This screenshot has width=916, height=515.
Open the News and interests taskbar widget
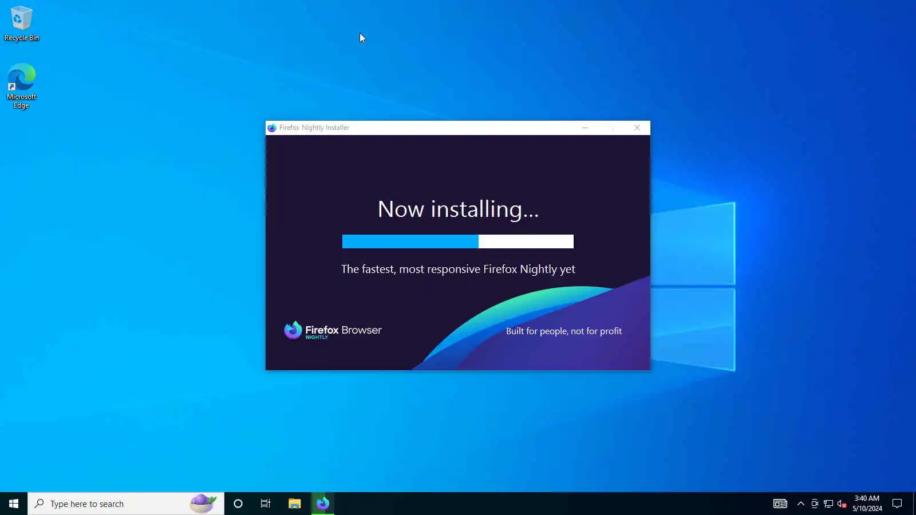[780, 504]
